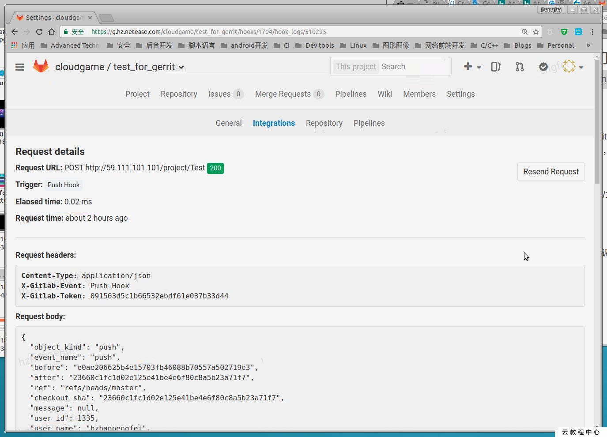Open user avatar dropdown menu

573,67
